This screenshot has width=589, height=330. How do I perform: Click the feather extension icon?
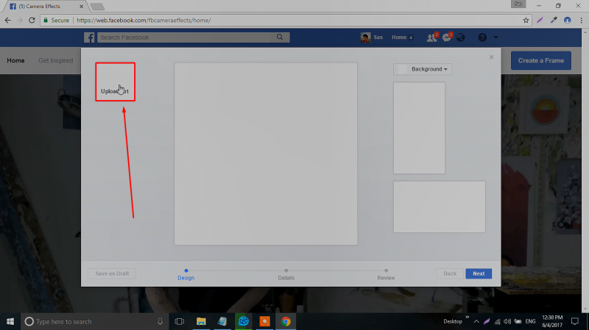click(540, 21)
